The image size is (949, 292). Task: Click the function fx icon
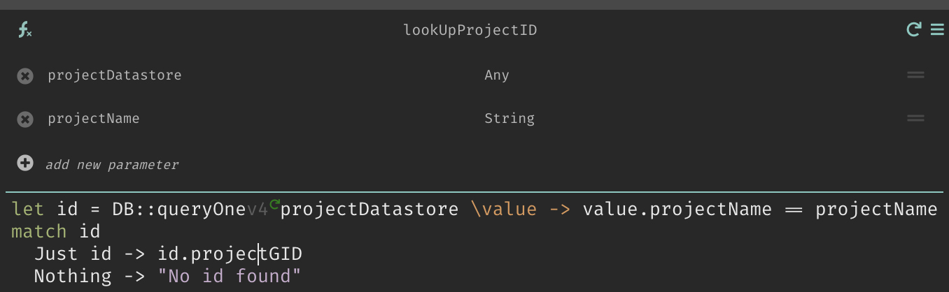point(25,30)
